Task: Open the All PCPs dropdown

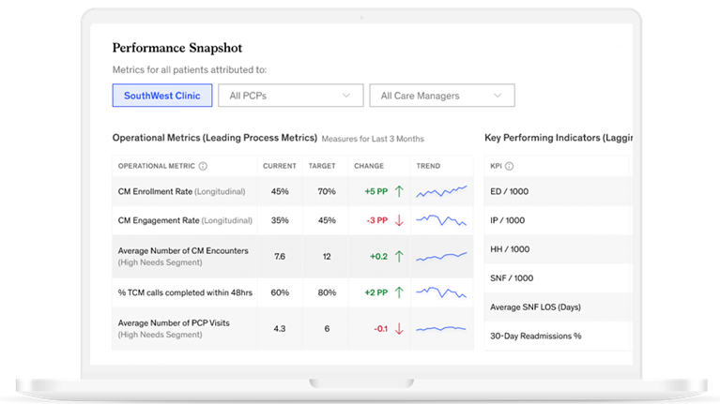Action: click(x=291, y=96)
